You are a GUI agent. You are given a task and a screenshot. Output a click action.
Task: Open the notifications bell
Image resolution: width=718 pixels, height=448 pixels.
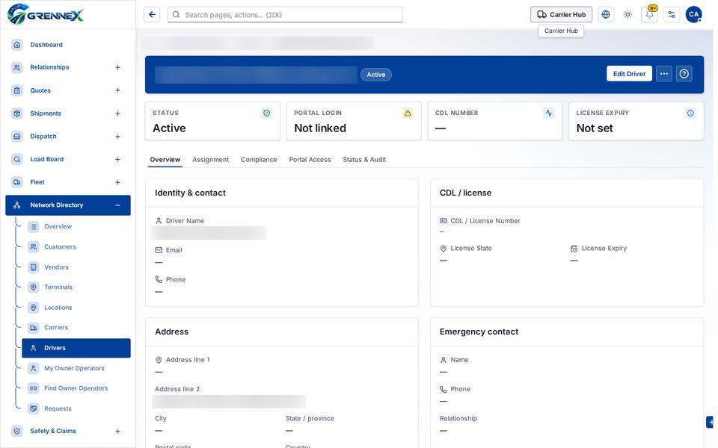[x=649, y=15]
